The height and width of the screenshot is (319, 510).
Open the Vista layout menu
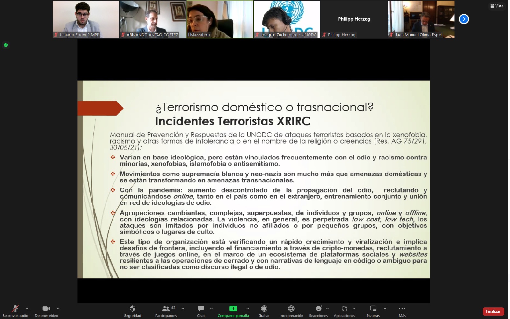click(497, 6)
